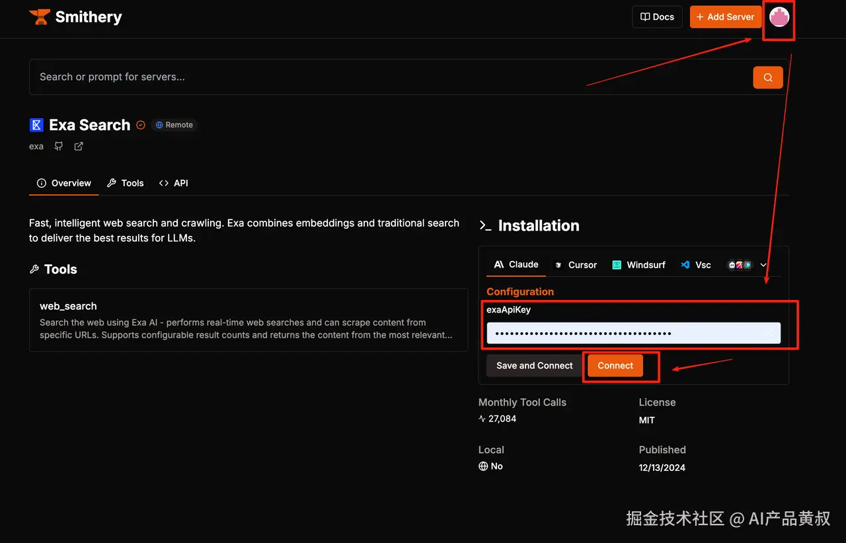Click the Published label
This screenshot has height=543, width=846.
(662, 450)
